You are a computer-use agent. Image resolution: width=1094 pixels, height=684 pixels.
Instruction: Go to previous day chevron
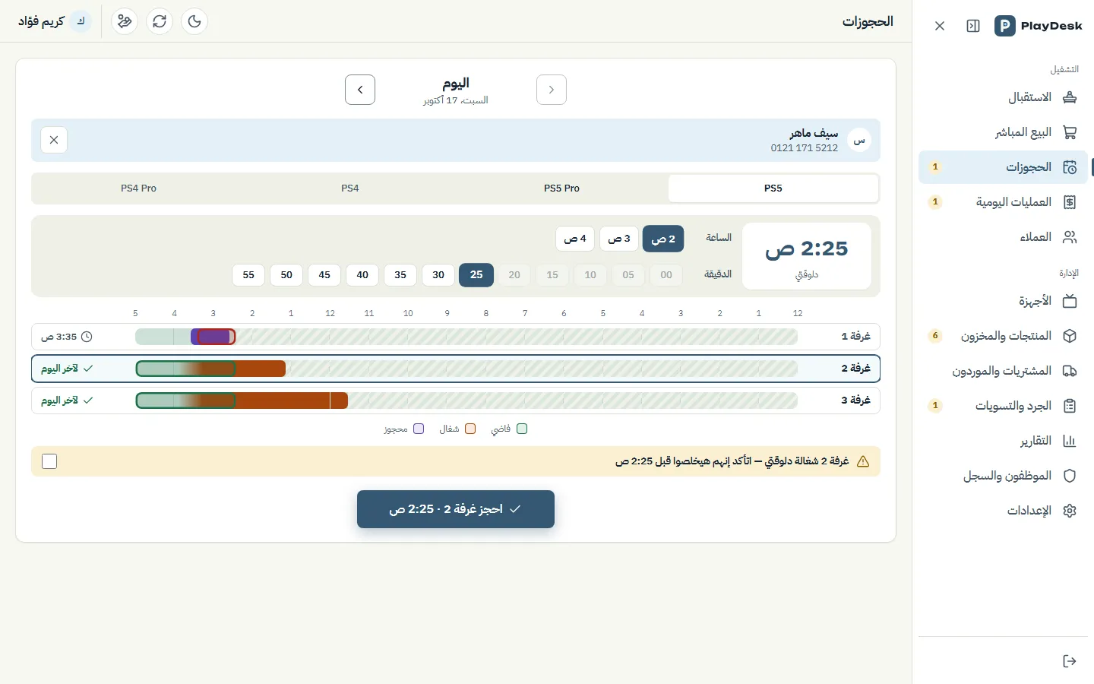(x=552, y=90)
